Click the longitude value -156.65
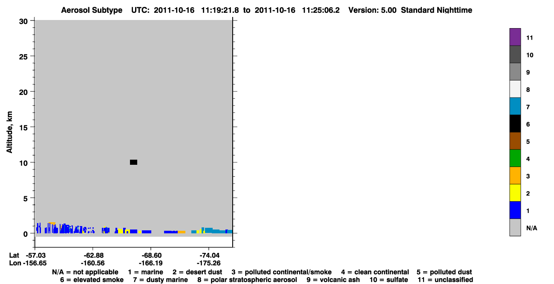The image size is (554, 284). click(x=35, y=263)
